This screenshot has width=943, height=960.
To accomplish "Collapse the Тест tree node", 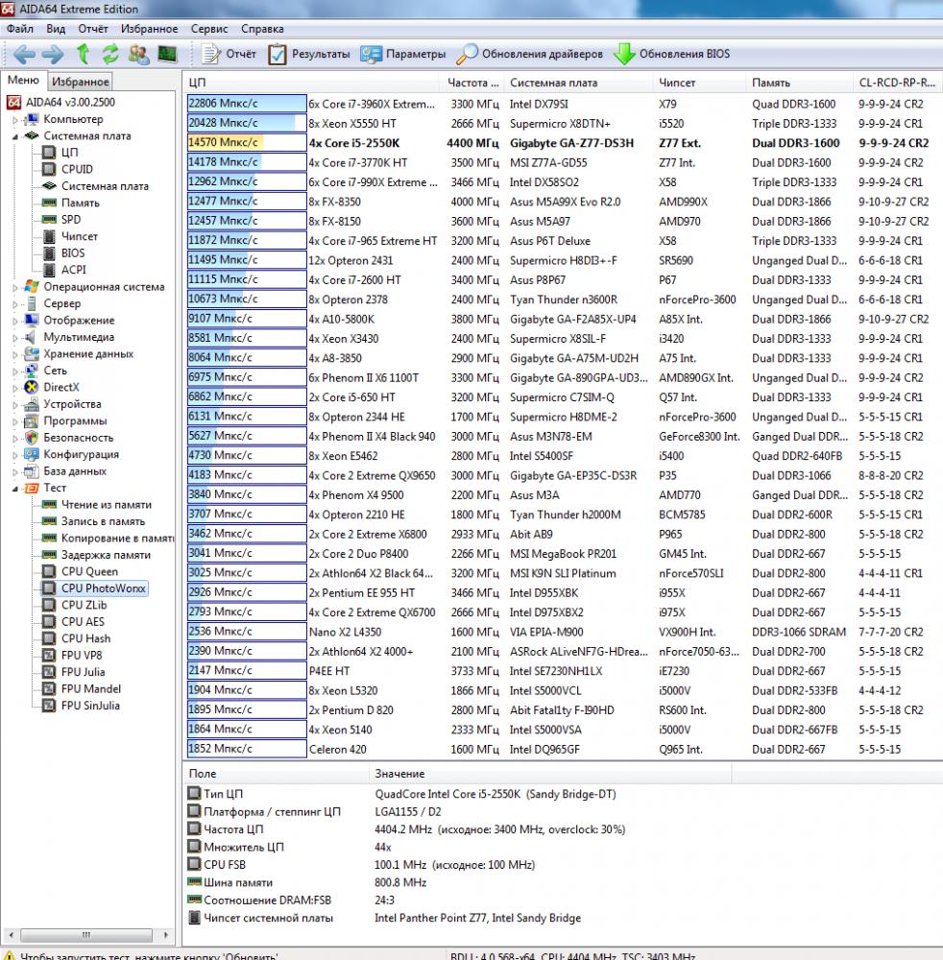I will coord(15,489).
